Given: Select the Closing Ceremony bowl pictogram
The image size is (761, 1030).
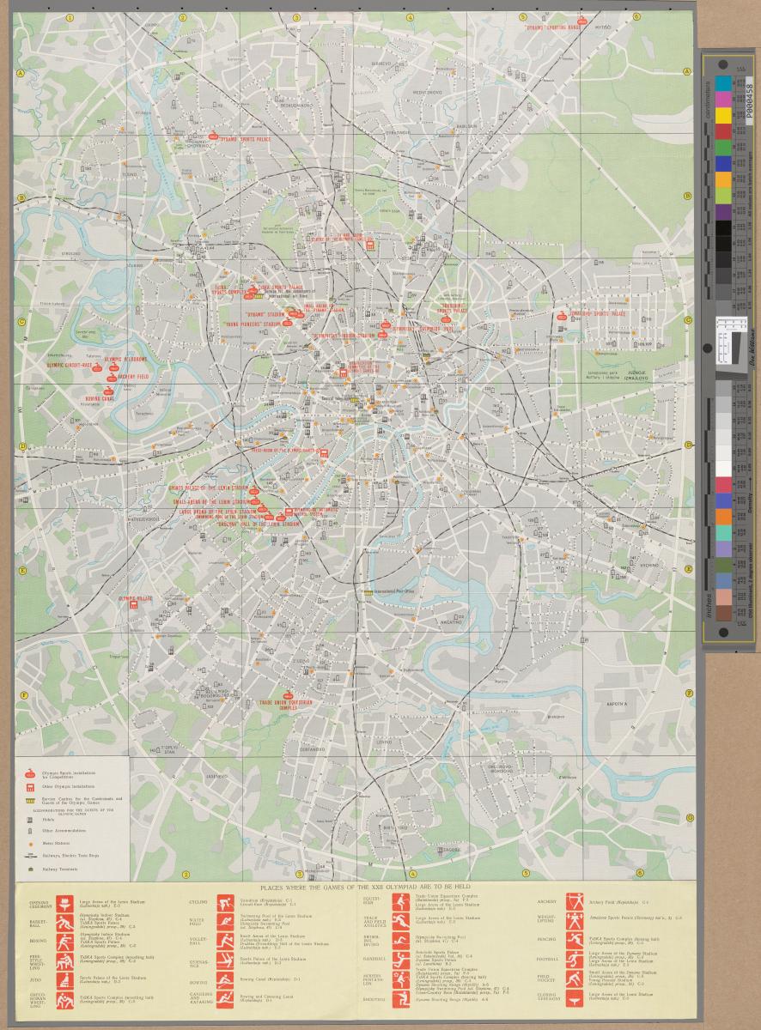Looking at the screenshot, I should click(573, 999).
